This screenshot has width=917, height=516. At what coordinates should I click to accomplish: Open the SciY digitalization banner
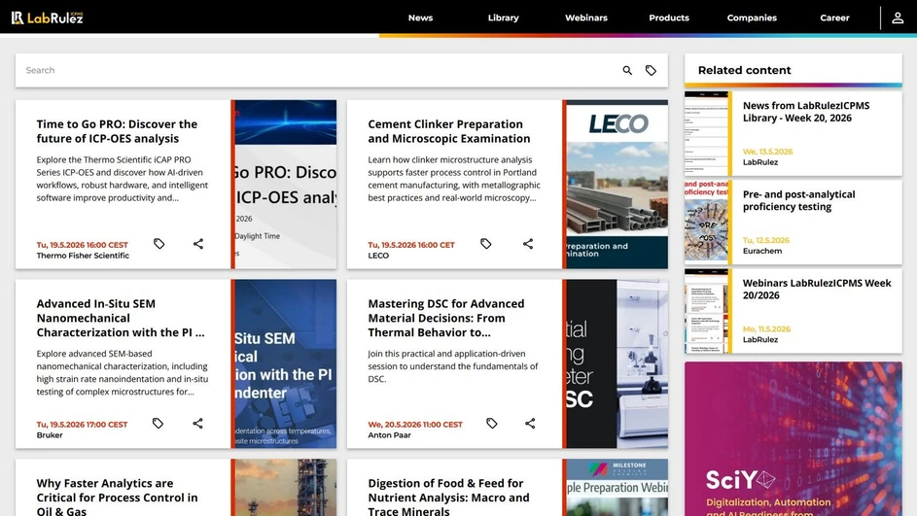794,439
